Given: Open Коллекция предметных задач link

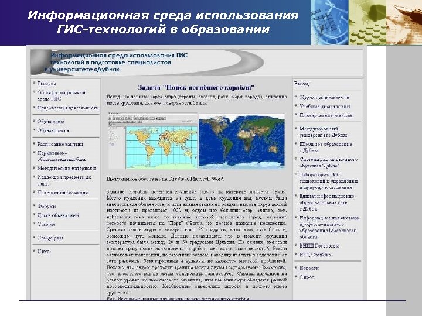Looking at the screenshot, I should (64, 180).
